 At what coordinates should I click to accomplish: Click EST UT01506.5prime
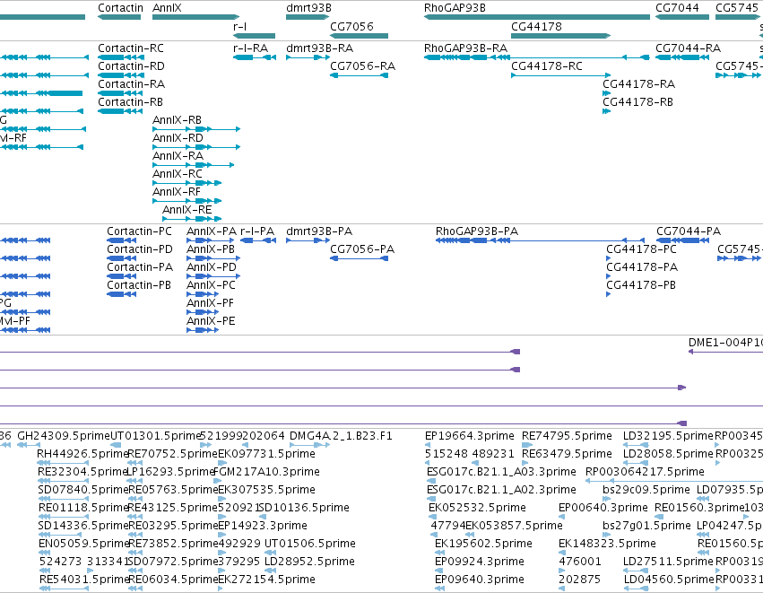271,553
